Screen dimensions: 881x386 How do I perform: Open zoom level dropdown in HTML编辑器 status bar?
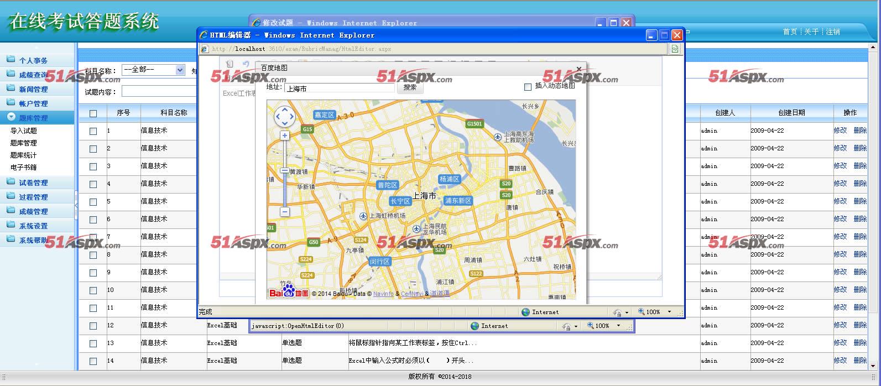pos(669,312)
